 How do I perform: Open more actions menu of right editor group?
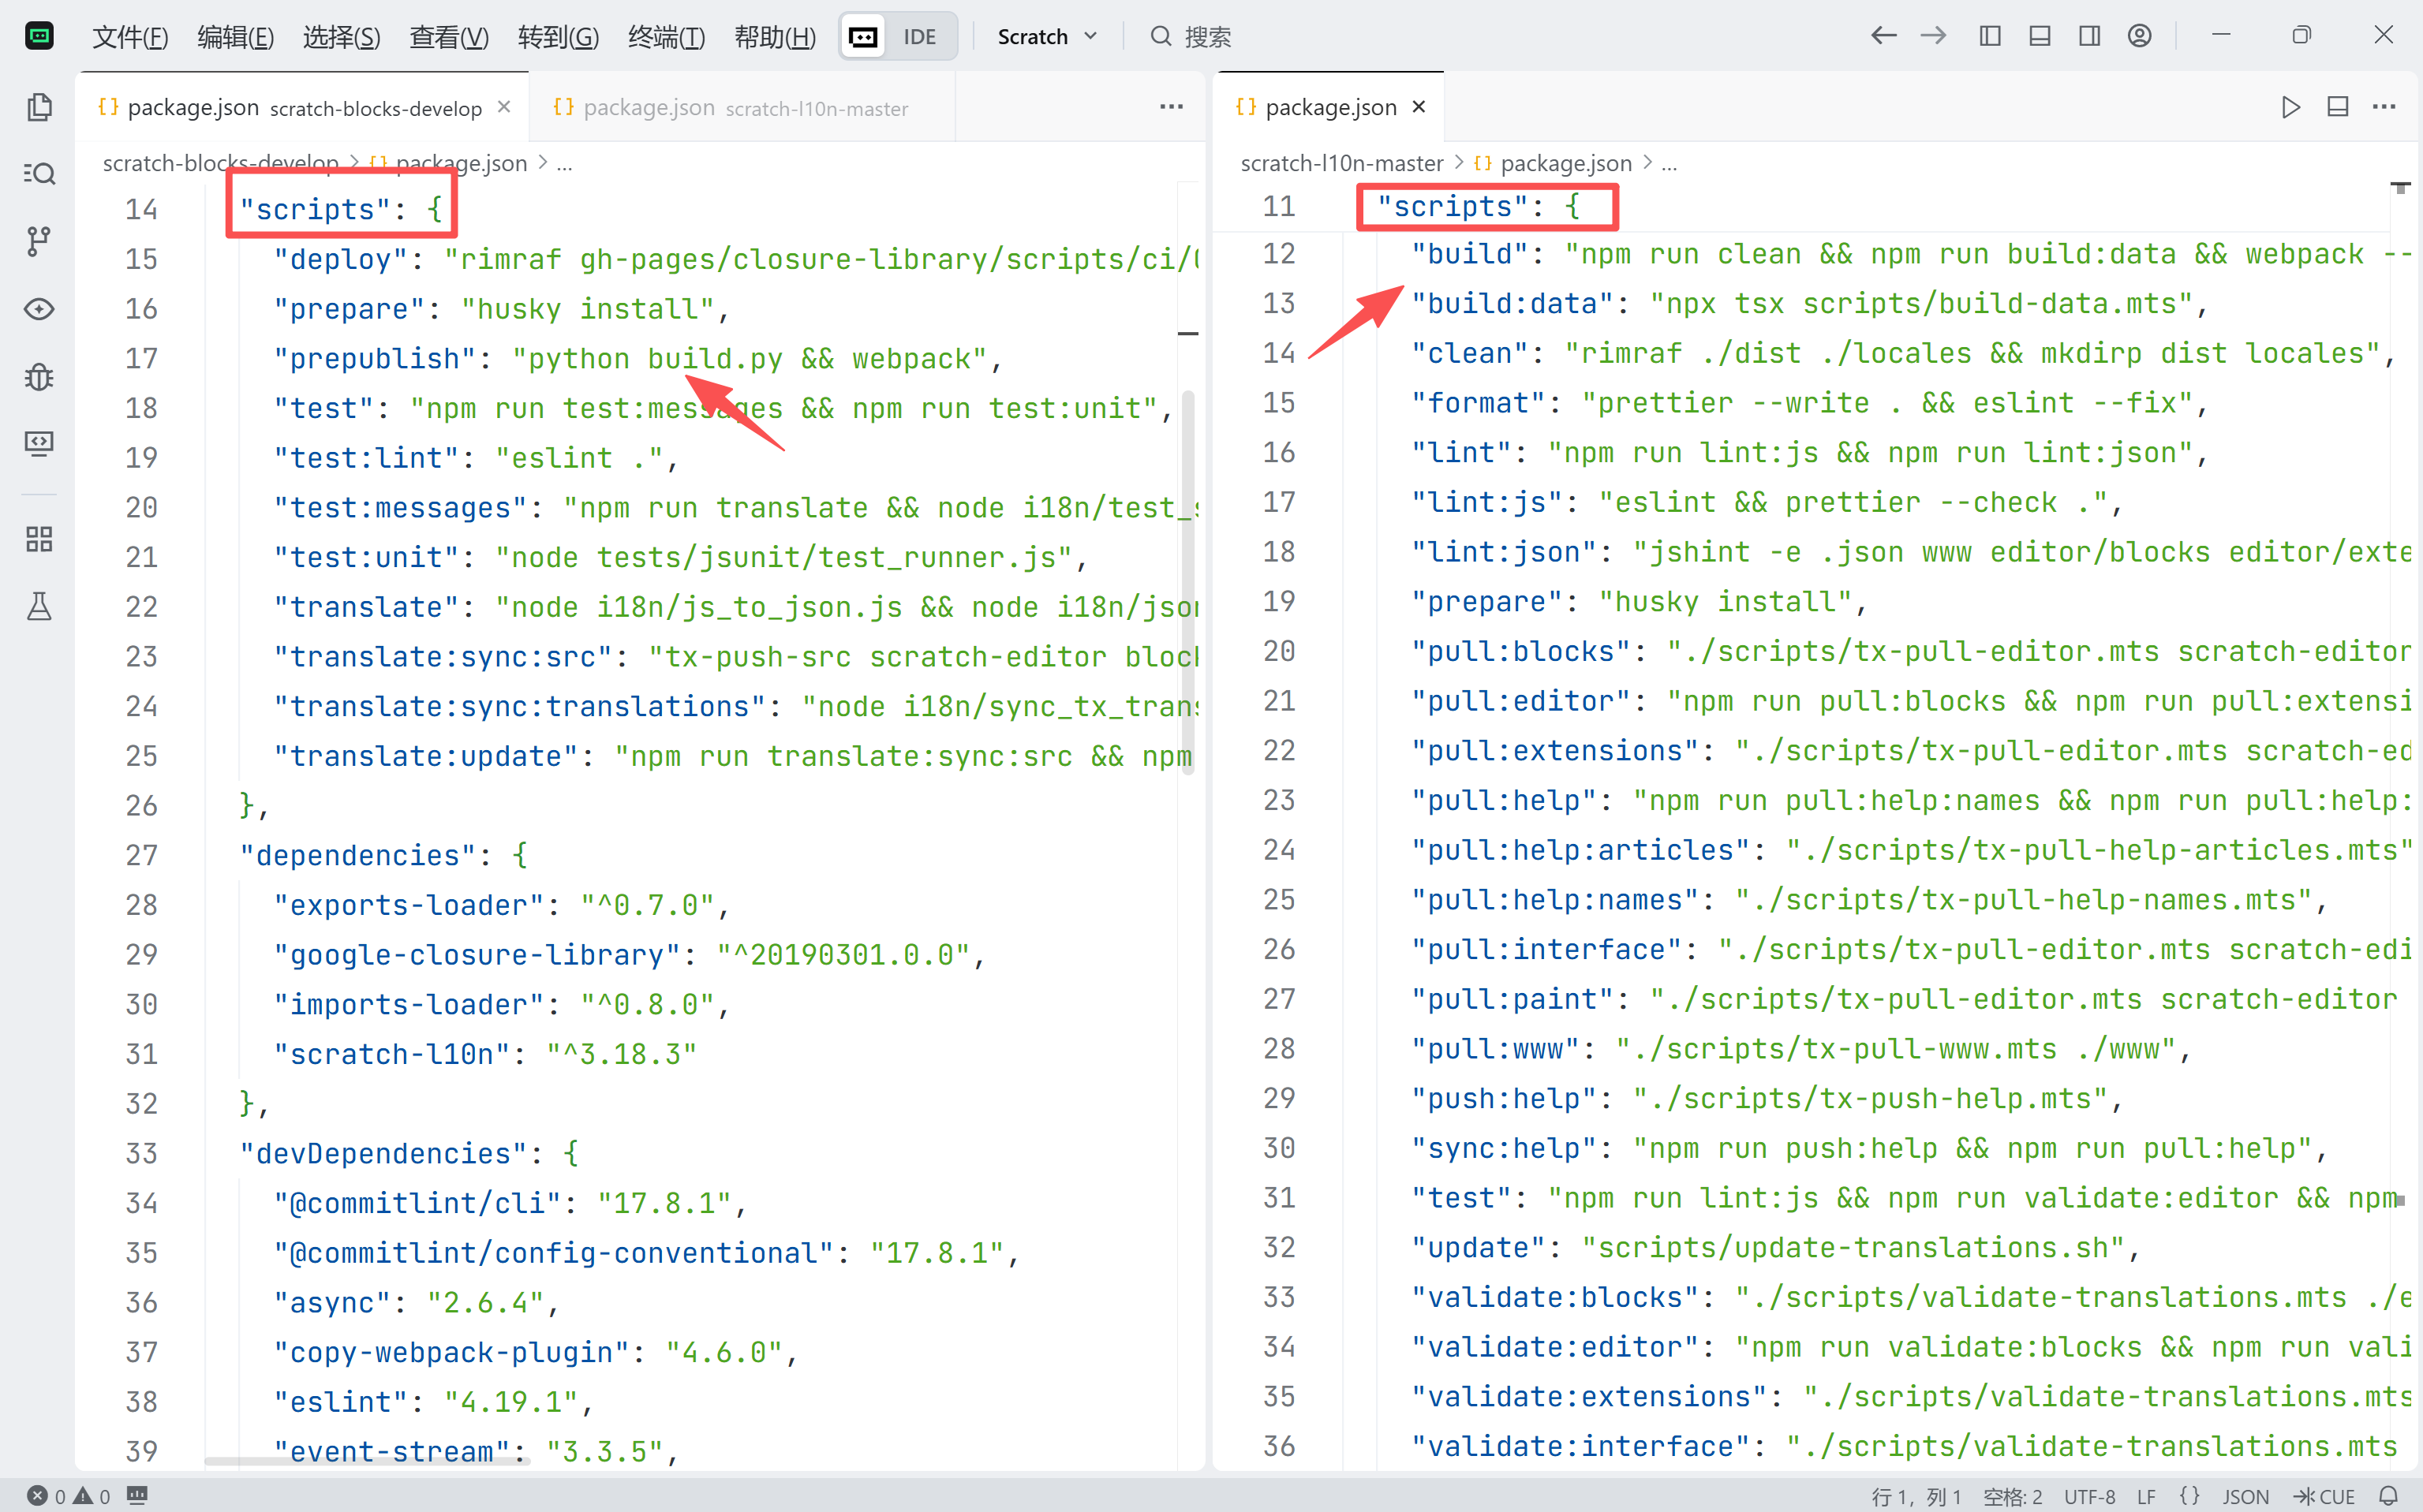pyautogui.click(x=2384, y=107)
